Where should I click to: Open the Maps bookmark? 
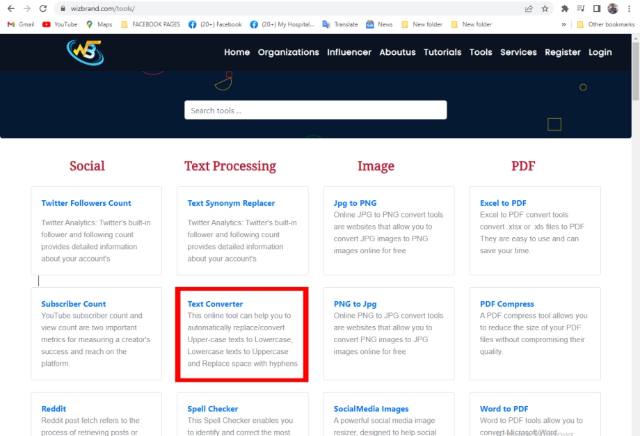(x=98, y=24)
